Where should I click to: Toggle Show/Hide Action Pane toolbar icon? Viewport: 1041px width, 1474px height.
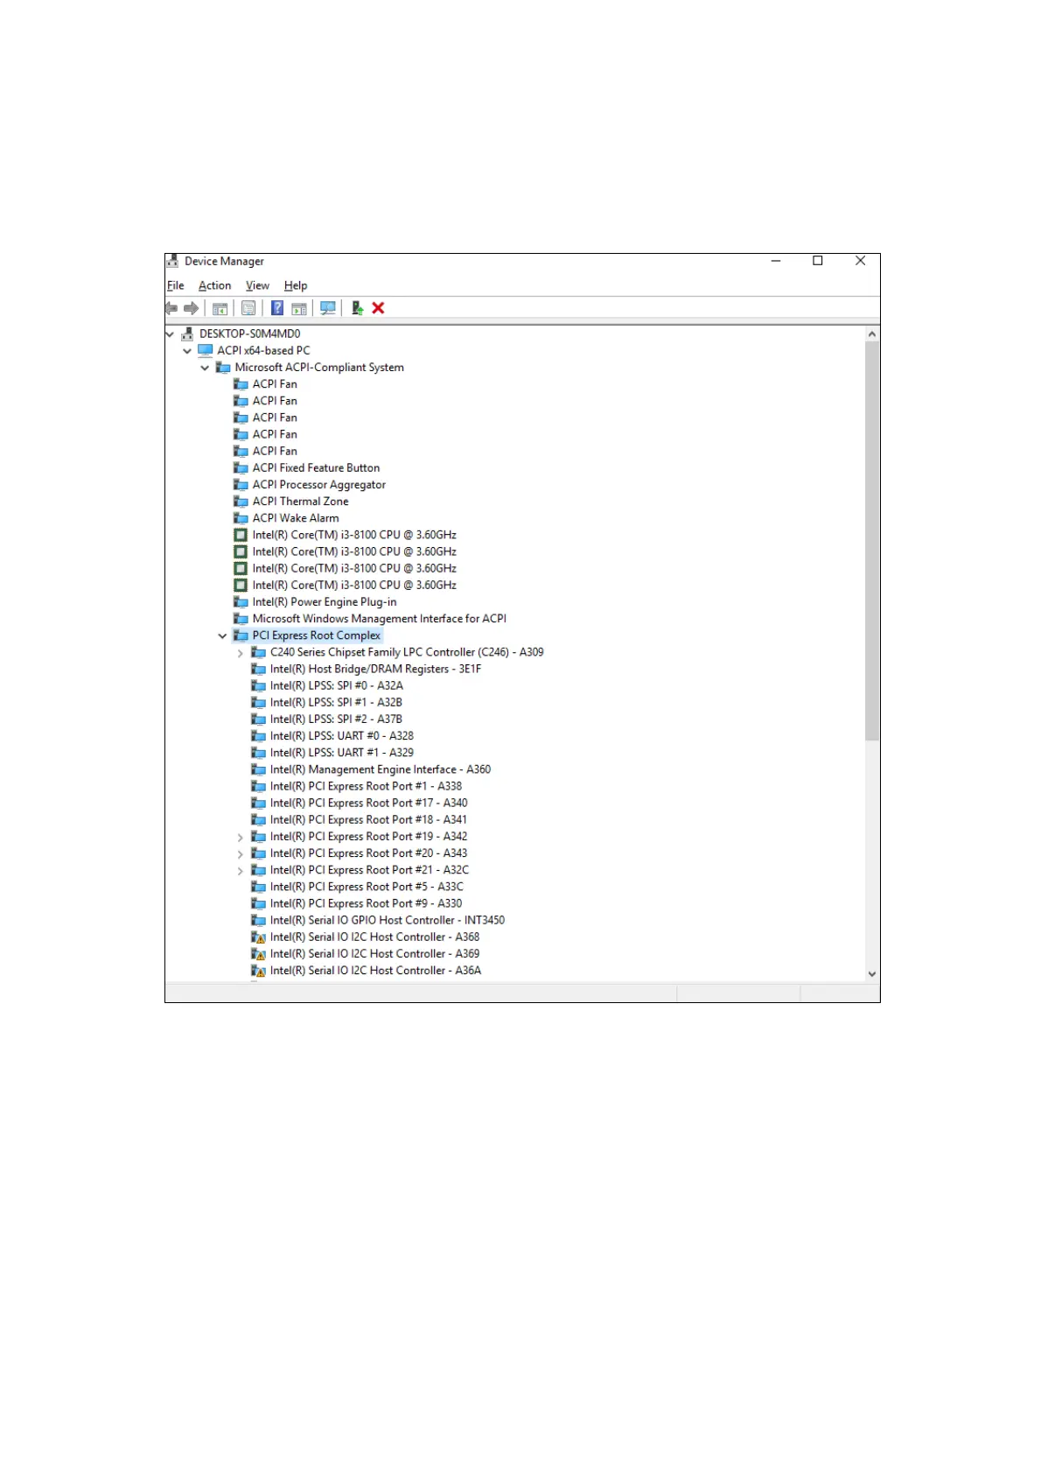[299, 308]
